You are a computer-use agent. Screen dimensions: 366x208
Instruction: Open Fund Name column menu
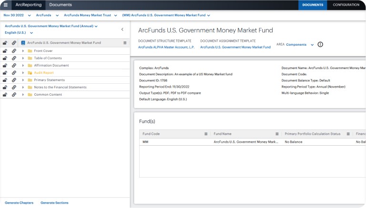point(277,134)
